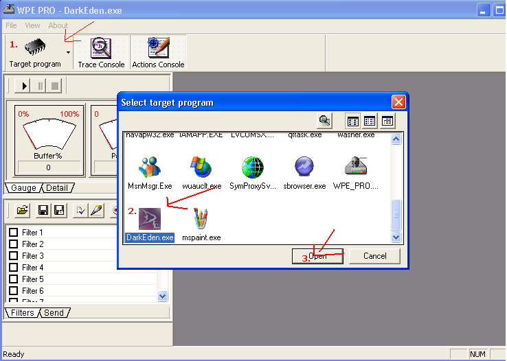Screen dimensions: 507x361
Task: Select the mspaint.exe process icon
Action: [x=201, y=220]
